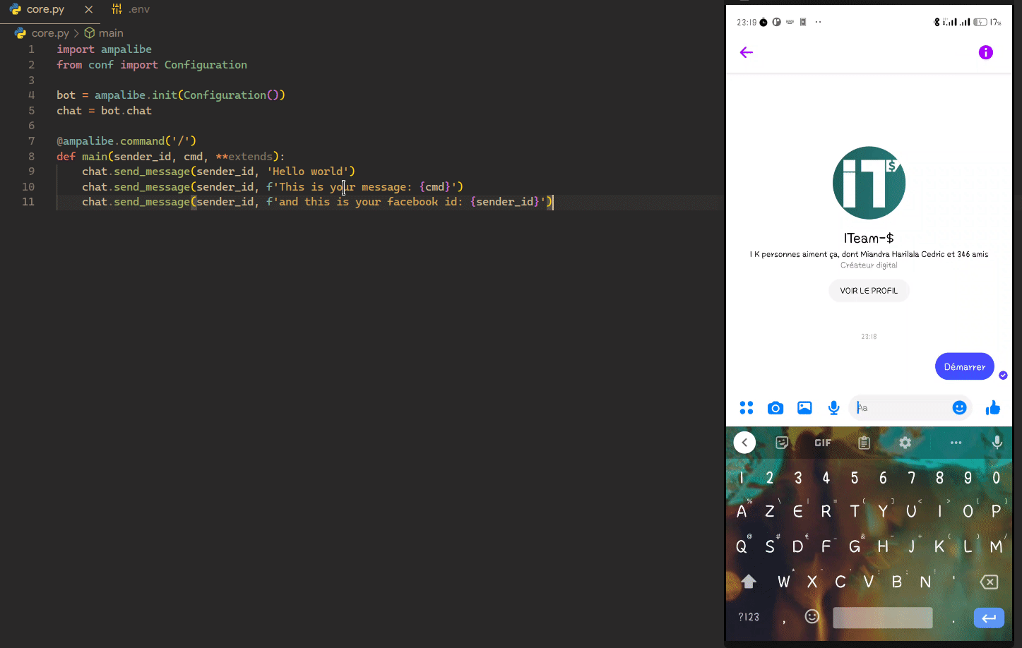1022x648 pixels.
Task: Tap the keyboard space bar
Action: [x=883, y=618]
